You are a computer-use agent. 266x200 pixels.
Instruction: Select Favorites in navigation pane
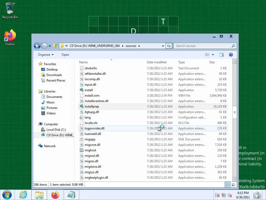[x=50, y=64]
